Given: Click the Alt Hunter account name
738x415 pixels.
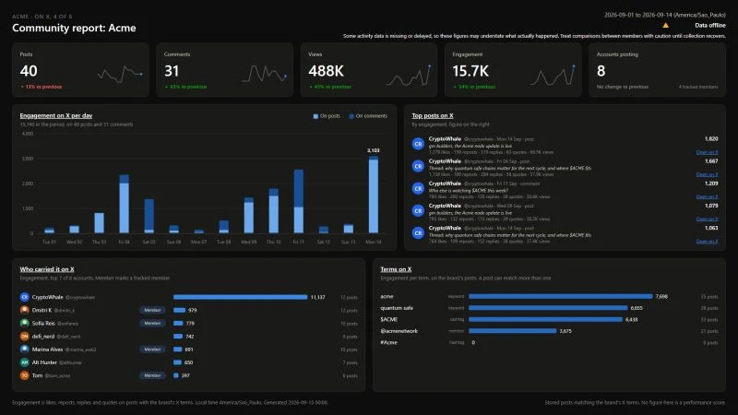Looking at the screenshot, I should point(44,362).
